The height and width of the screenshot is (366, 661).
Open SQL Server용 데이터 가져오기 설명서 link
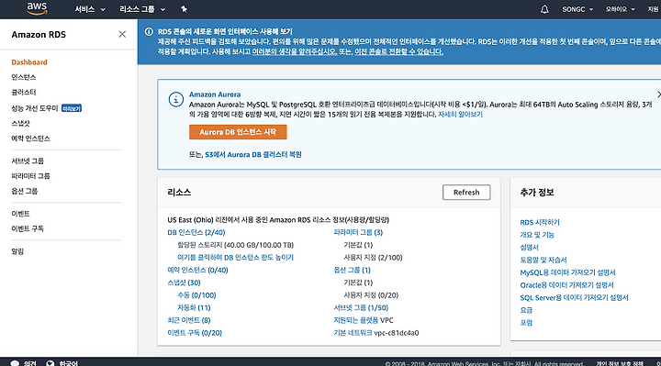(574, 298)
